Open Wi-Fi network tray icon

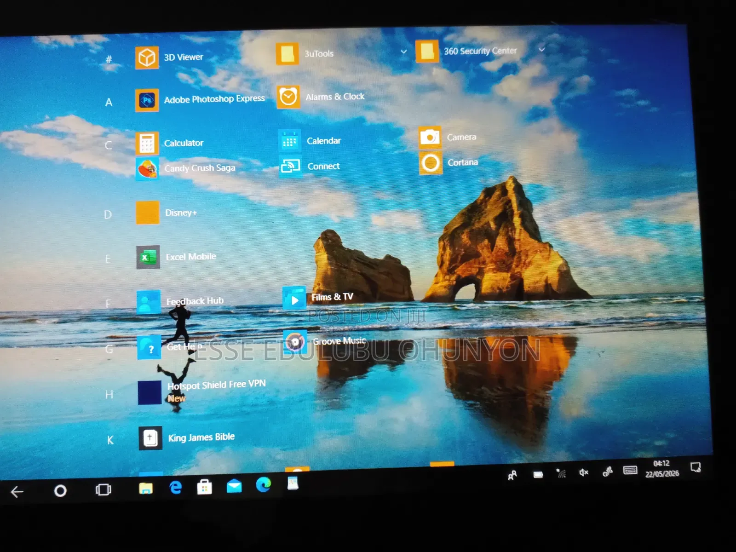[x=561, y=473]
